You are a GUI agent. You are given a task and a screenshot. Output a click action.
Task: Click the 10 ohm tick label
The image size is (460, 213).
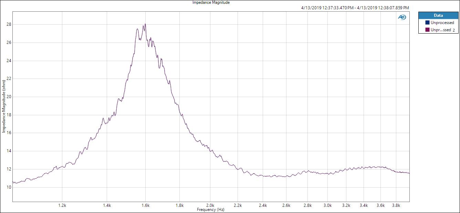pyautogui.click(x=9, y=187)
